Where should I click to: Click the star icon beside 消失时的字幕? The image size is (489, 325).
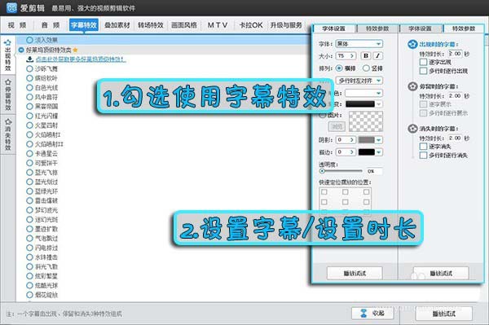[412, 129]
